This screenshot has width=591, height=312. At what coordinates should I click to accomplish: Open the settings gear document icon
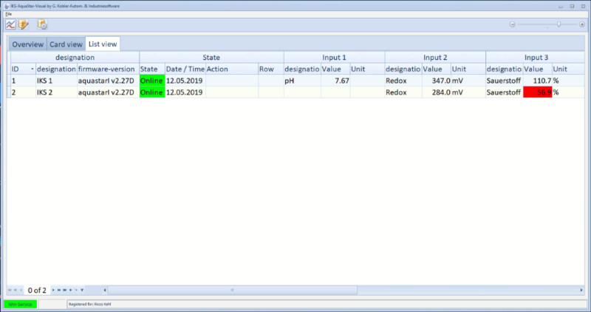[x=43, y=24]
